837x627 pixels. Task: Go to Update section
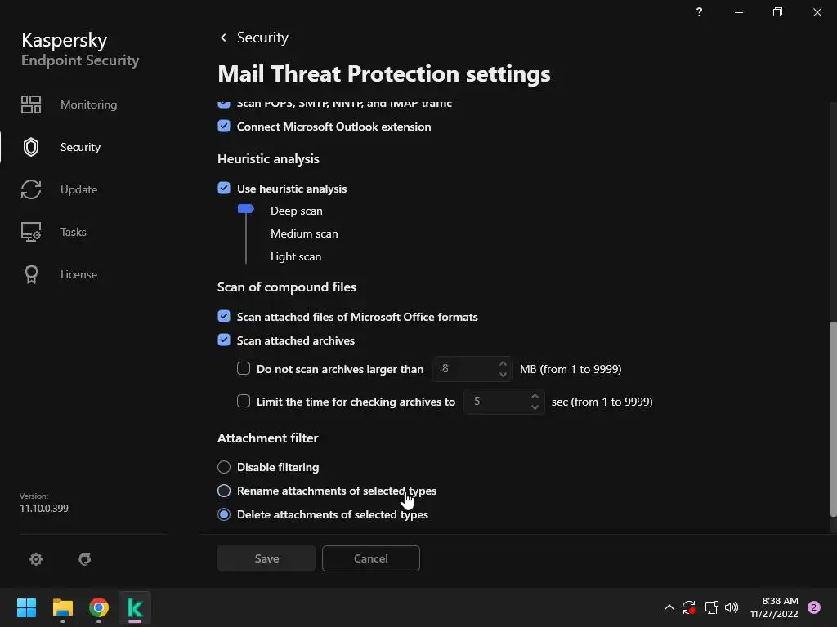click(79, 189)
